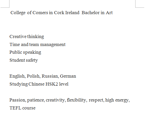This screenshot has height=129, width=156.
Task: Click the word Ireland
Action: [72, 13]
